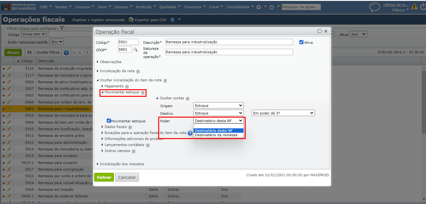The height and width of the screenshot is (204, 426).
Task: Open the Exibir naturezas padrão dropdown
Action: (57, 42)
